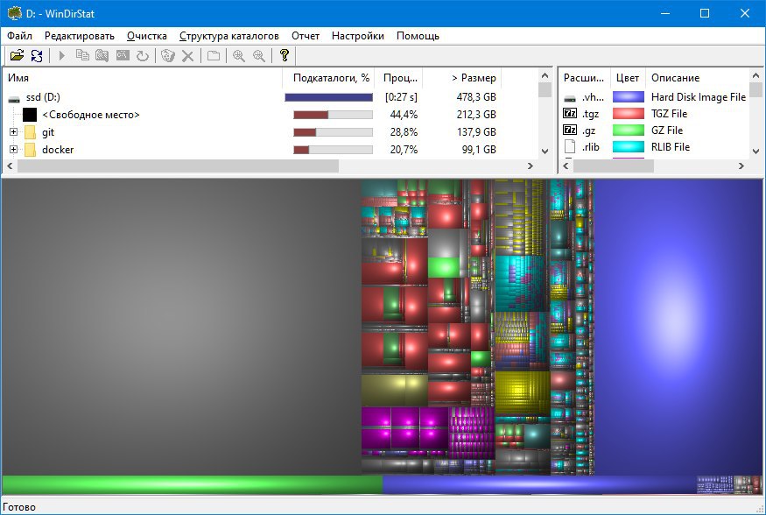Image resolution: width=766 pixels, height=515 pixels.
Task: Click the RLIB File description
Action: [671, 147]
